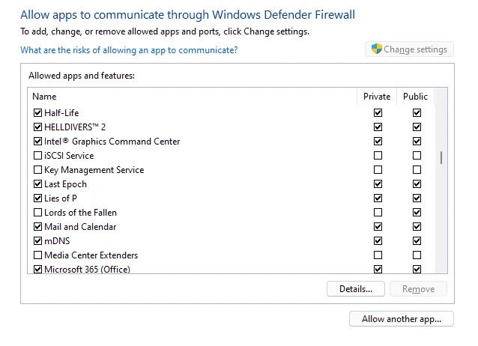Click the Private column header
Viewport: 478px width, 346px height.
[377, 97]
